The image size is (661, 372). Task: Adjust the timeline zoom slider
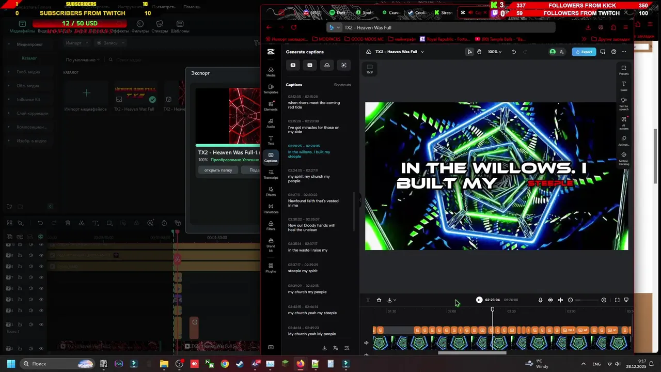[587, 300]
